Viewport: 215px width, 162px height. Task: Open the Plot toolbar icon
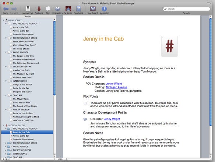pyautogui.click(x=48, y=9)
